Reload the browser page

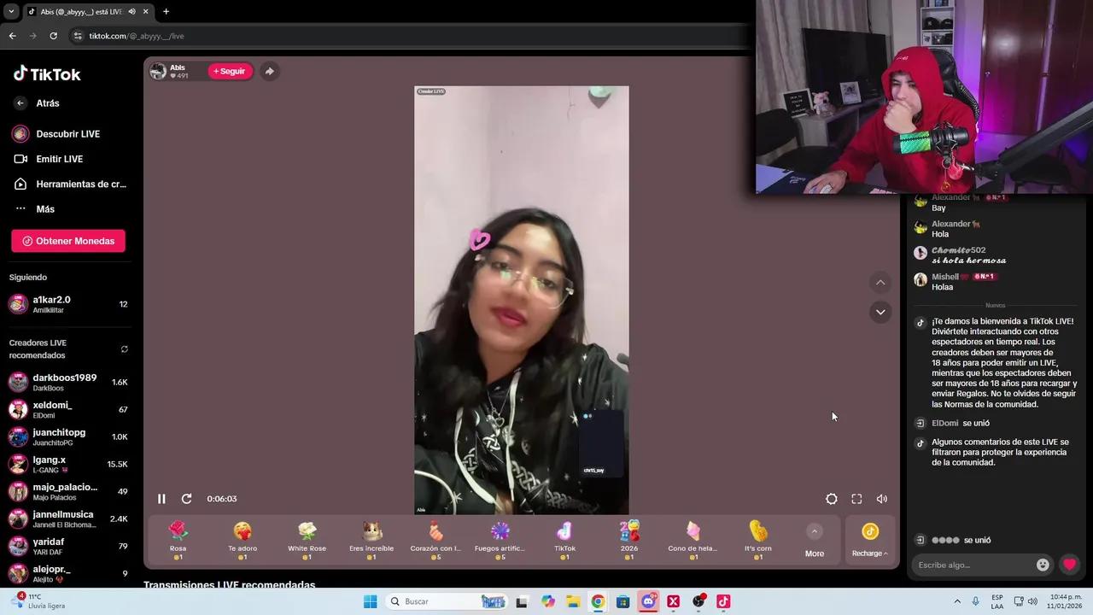pyautogui.click(x=53, y=36)
